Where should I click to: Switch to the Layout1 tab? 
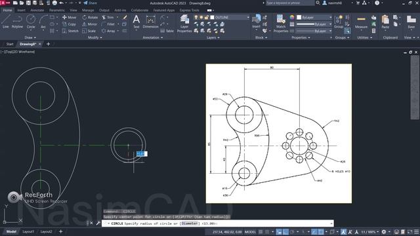point(28,231)
